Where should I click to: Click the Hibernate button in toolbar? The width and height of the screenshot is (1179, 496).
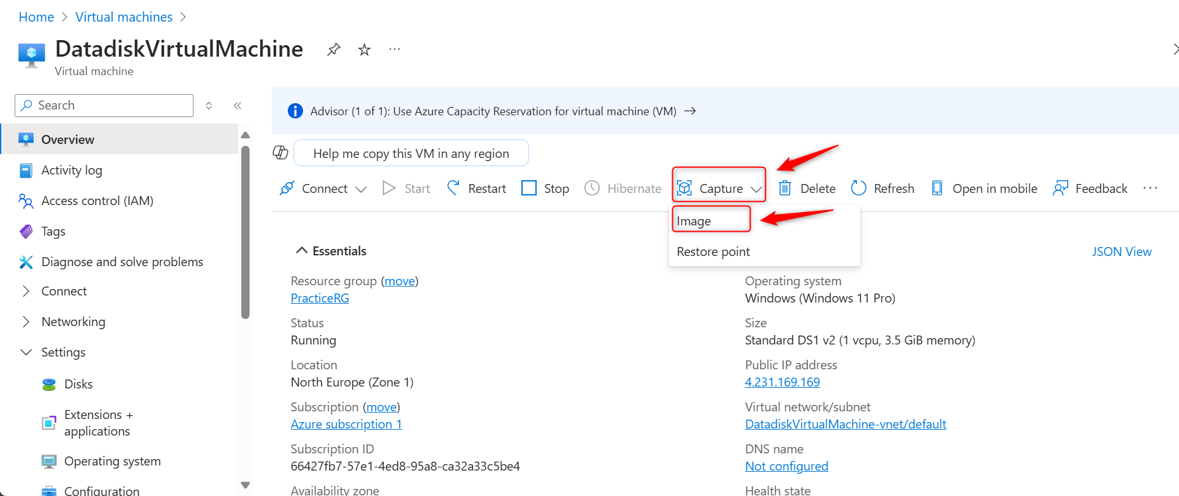623,188
